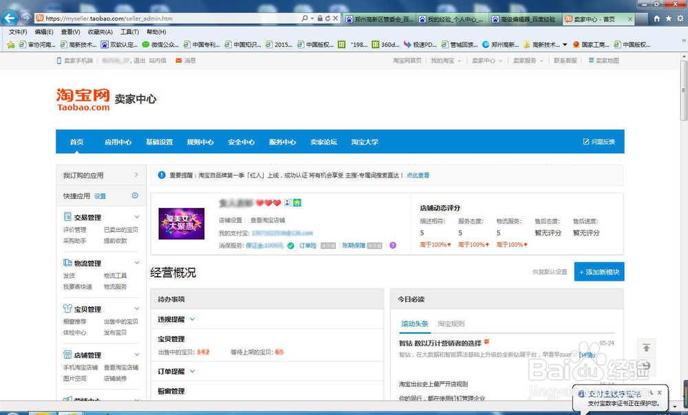Click the green verified checkmark icon
This screenshot has width=688, height=415.
click(x=290, y=245)
